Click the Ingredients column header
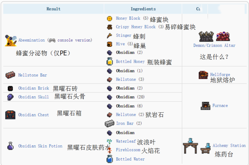 143,9
